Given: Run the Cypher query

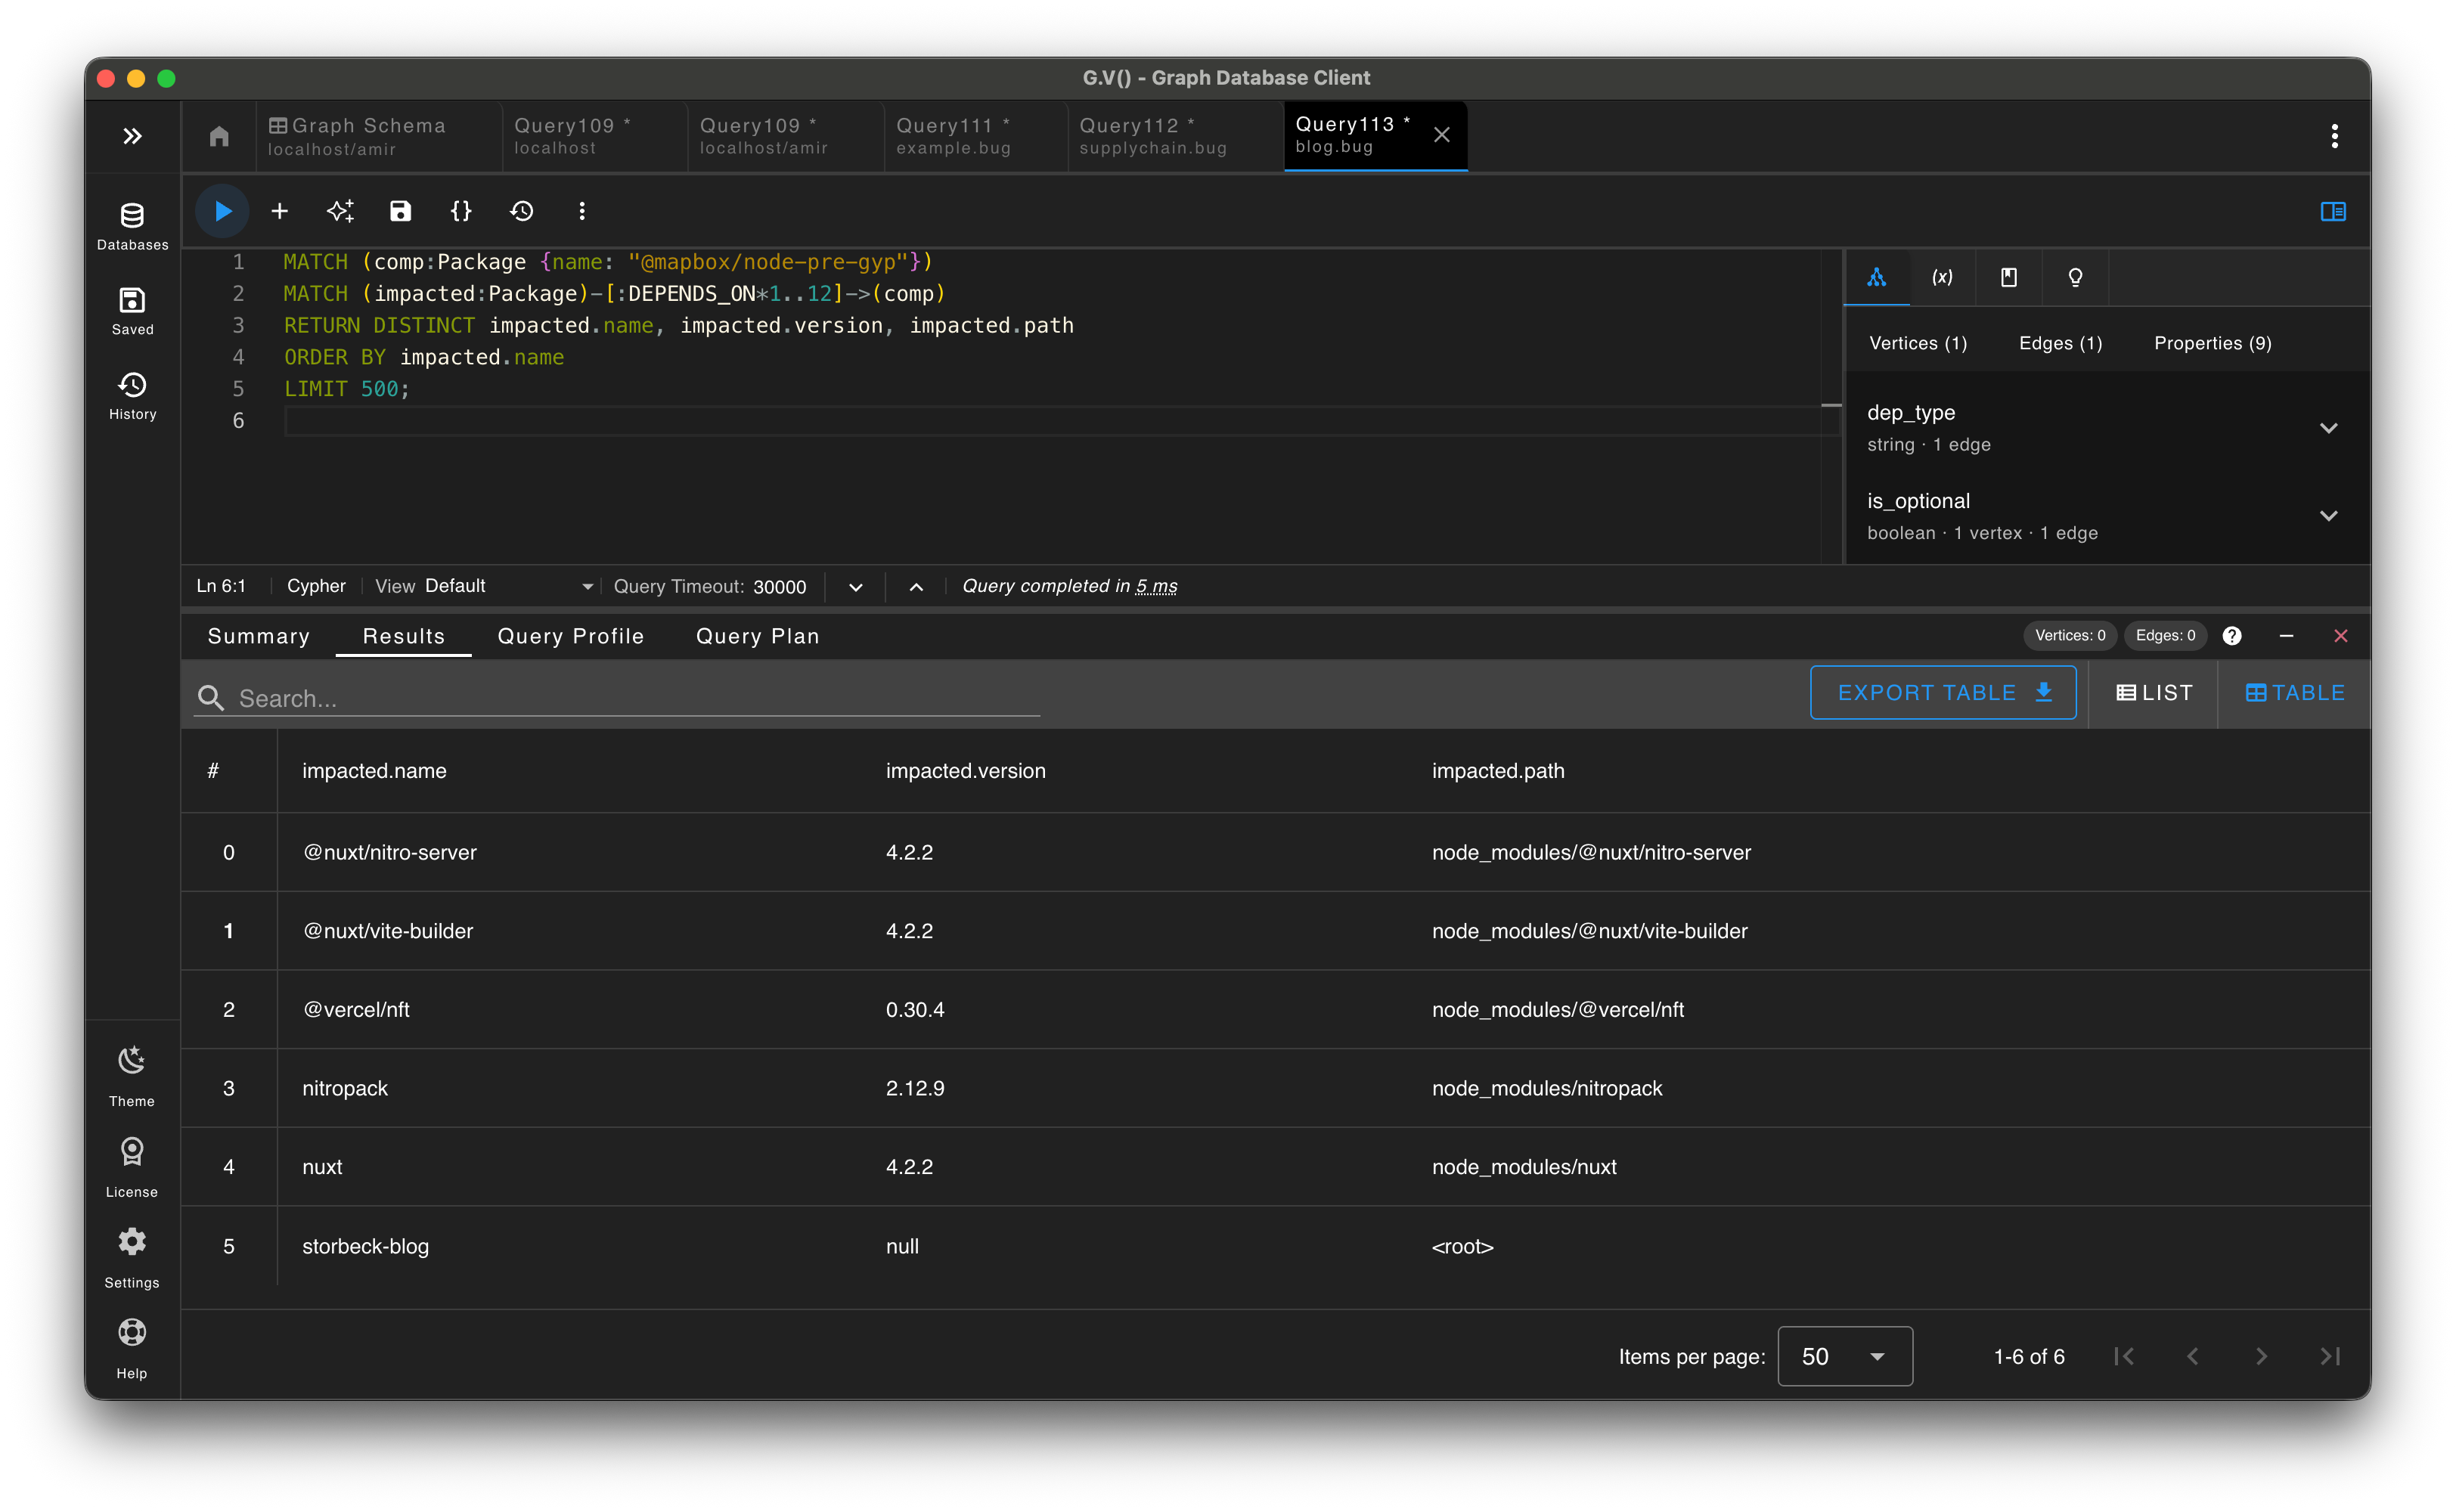Looking at the screenshot, I should pos(222,211).
